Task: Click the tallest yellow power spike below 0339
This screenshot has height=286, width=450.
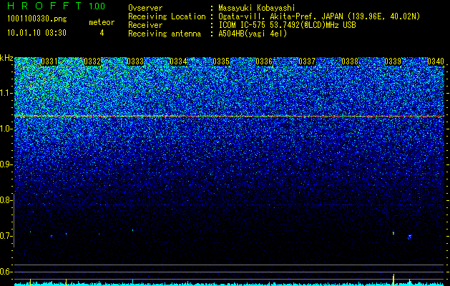Action: point(393,279)
